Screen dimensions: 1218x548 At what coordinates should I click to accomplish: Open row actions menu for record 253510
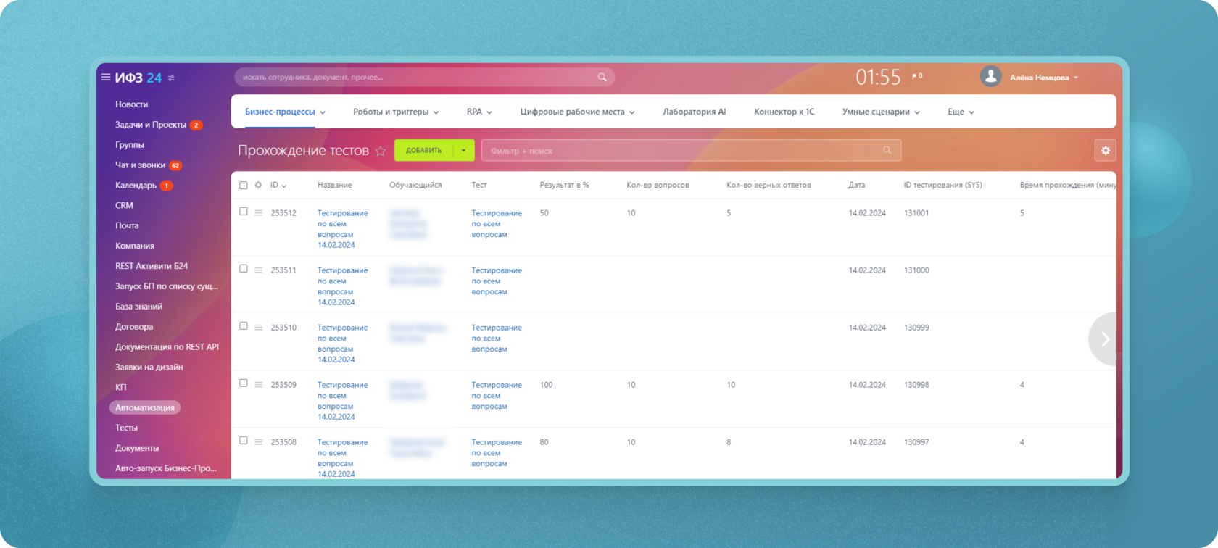tap(258, 327)
